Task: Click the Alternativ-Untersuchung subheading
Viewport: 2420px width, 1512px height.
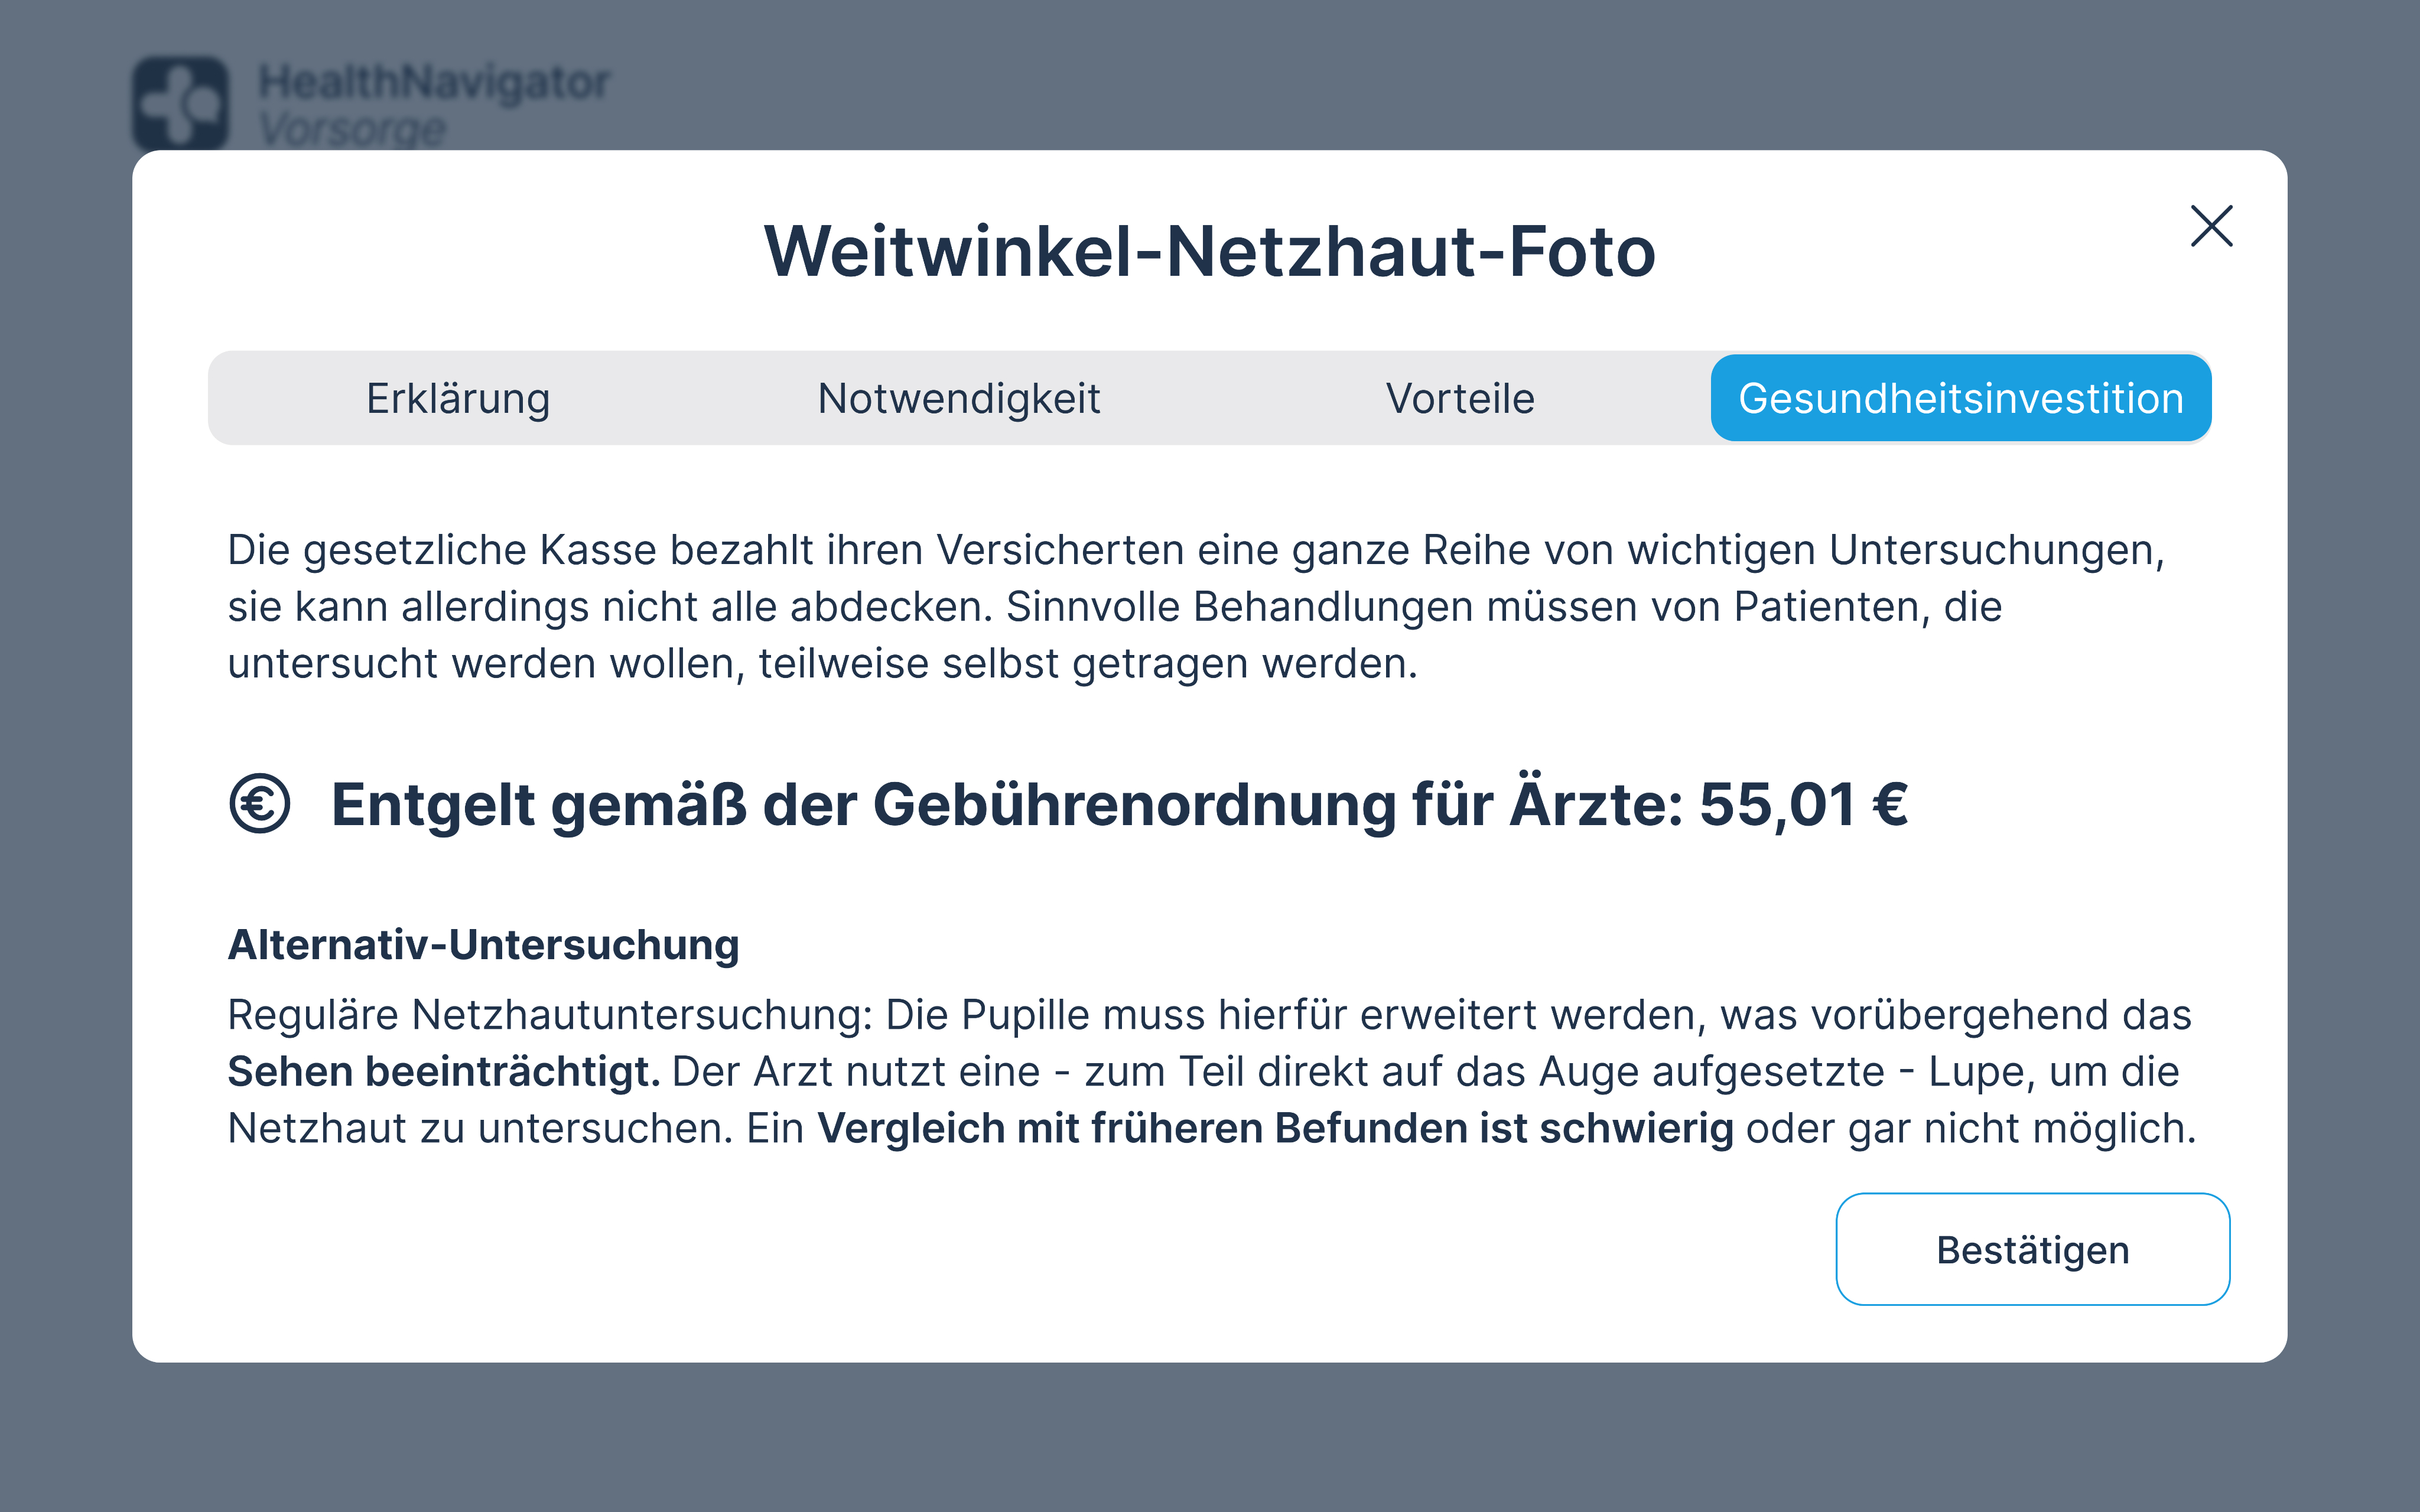Action: (x=483, y=945)
